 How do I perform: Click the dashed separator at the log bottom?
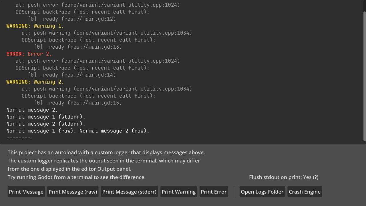18,137
